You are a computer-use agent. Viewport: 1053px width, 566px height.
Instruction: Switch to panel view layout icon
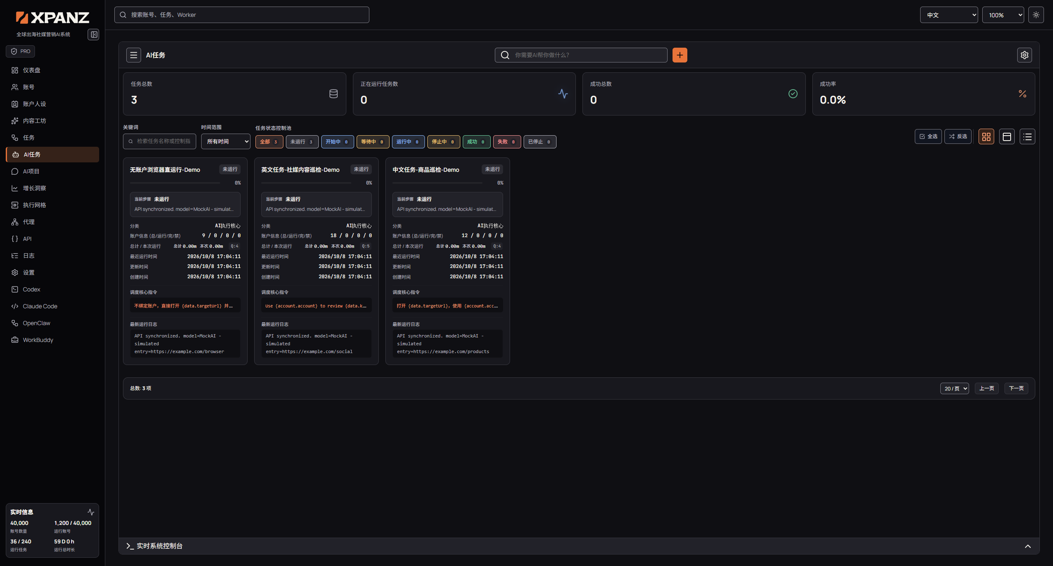1007,137
